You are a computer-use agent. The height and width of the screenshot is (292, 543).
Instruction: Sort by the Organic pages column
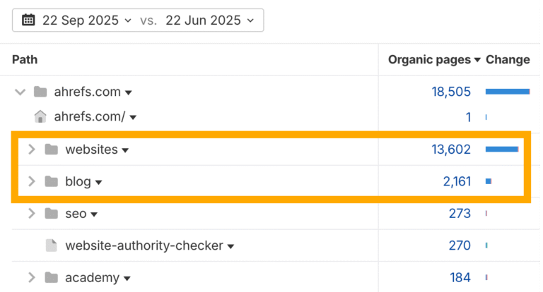[433, 60]
